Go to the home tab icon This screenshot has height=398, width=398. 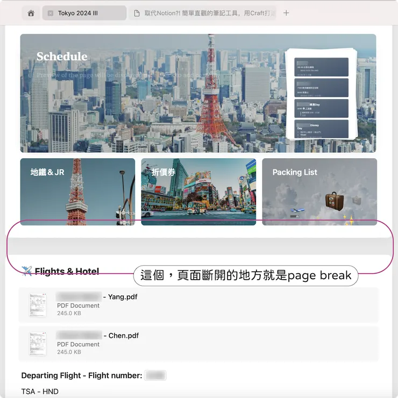click(31, 13)
